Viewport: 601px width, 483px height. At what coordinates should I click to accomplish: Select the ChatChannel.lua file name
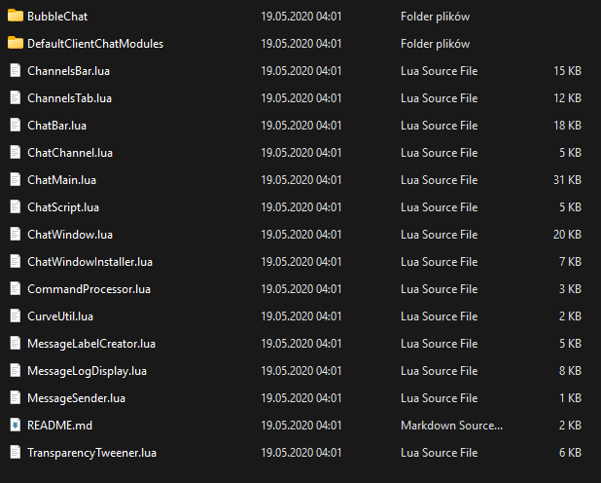70,153
